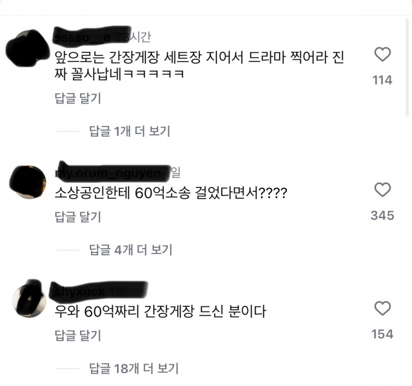
Task: Click the 23시간 timestamp on the first comment
Action: pos(133,38)
